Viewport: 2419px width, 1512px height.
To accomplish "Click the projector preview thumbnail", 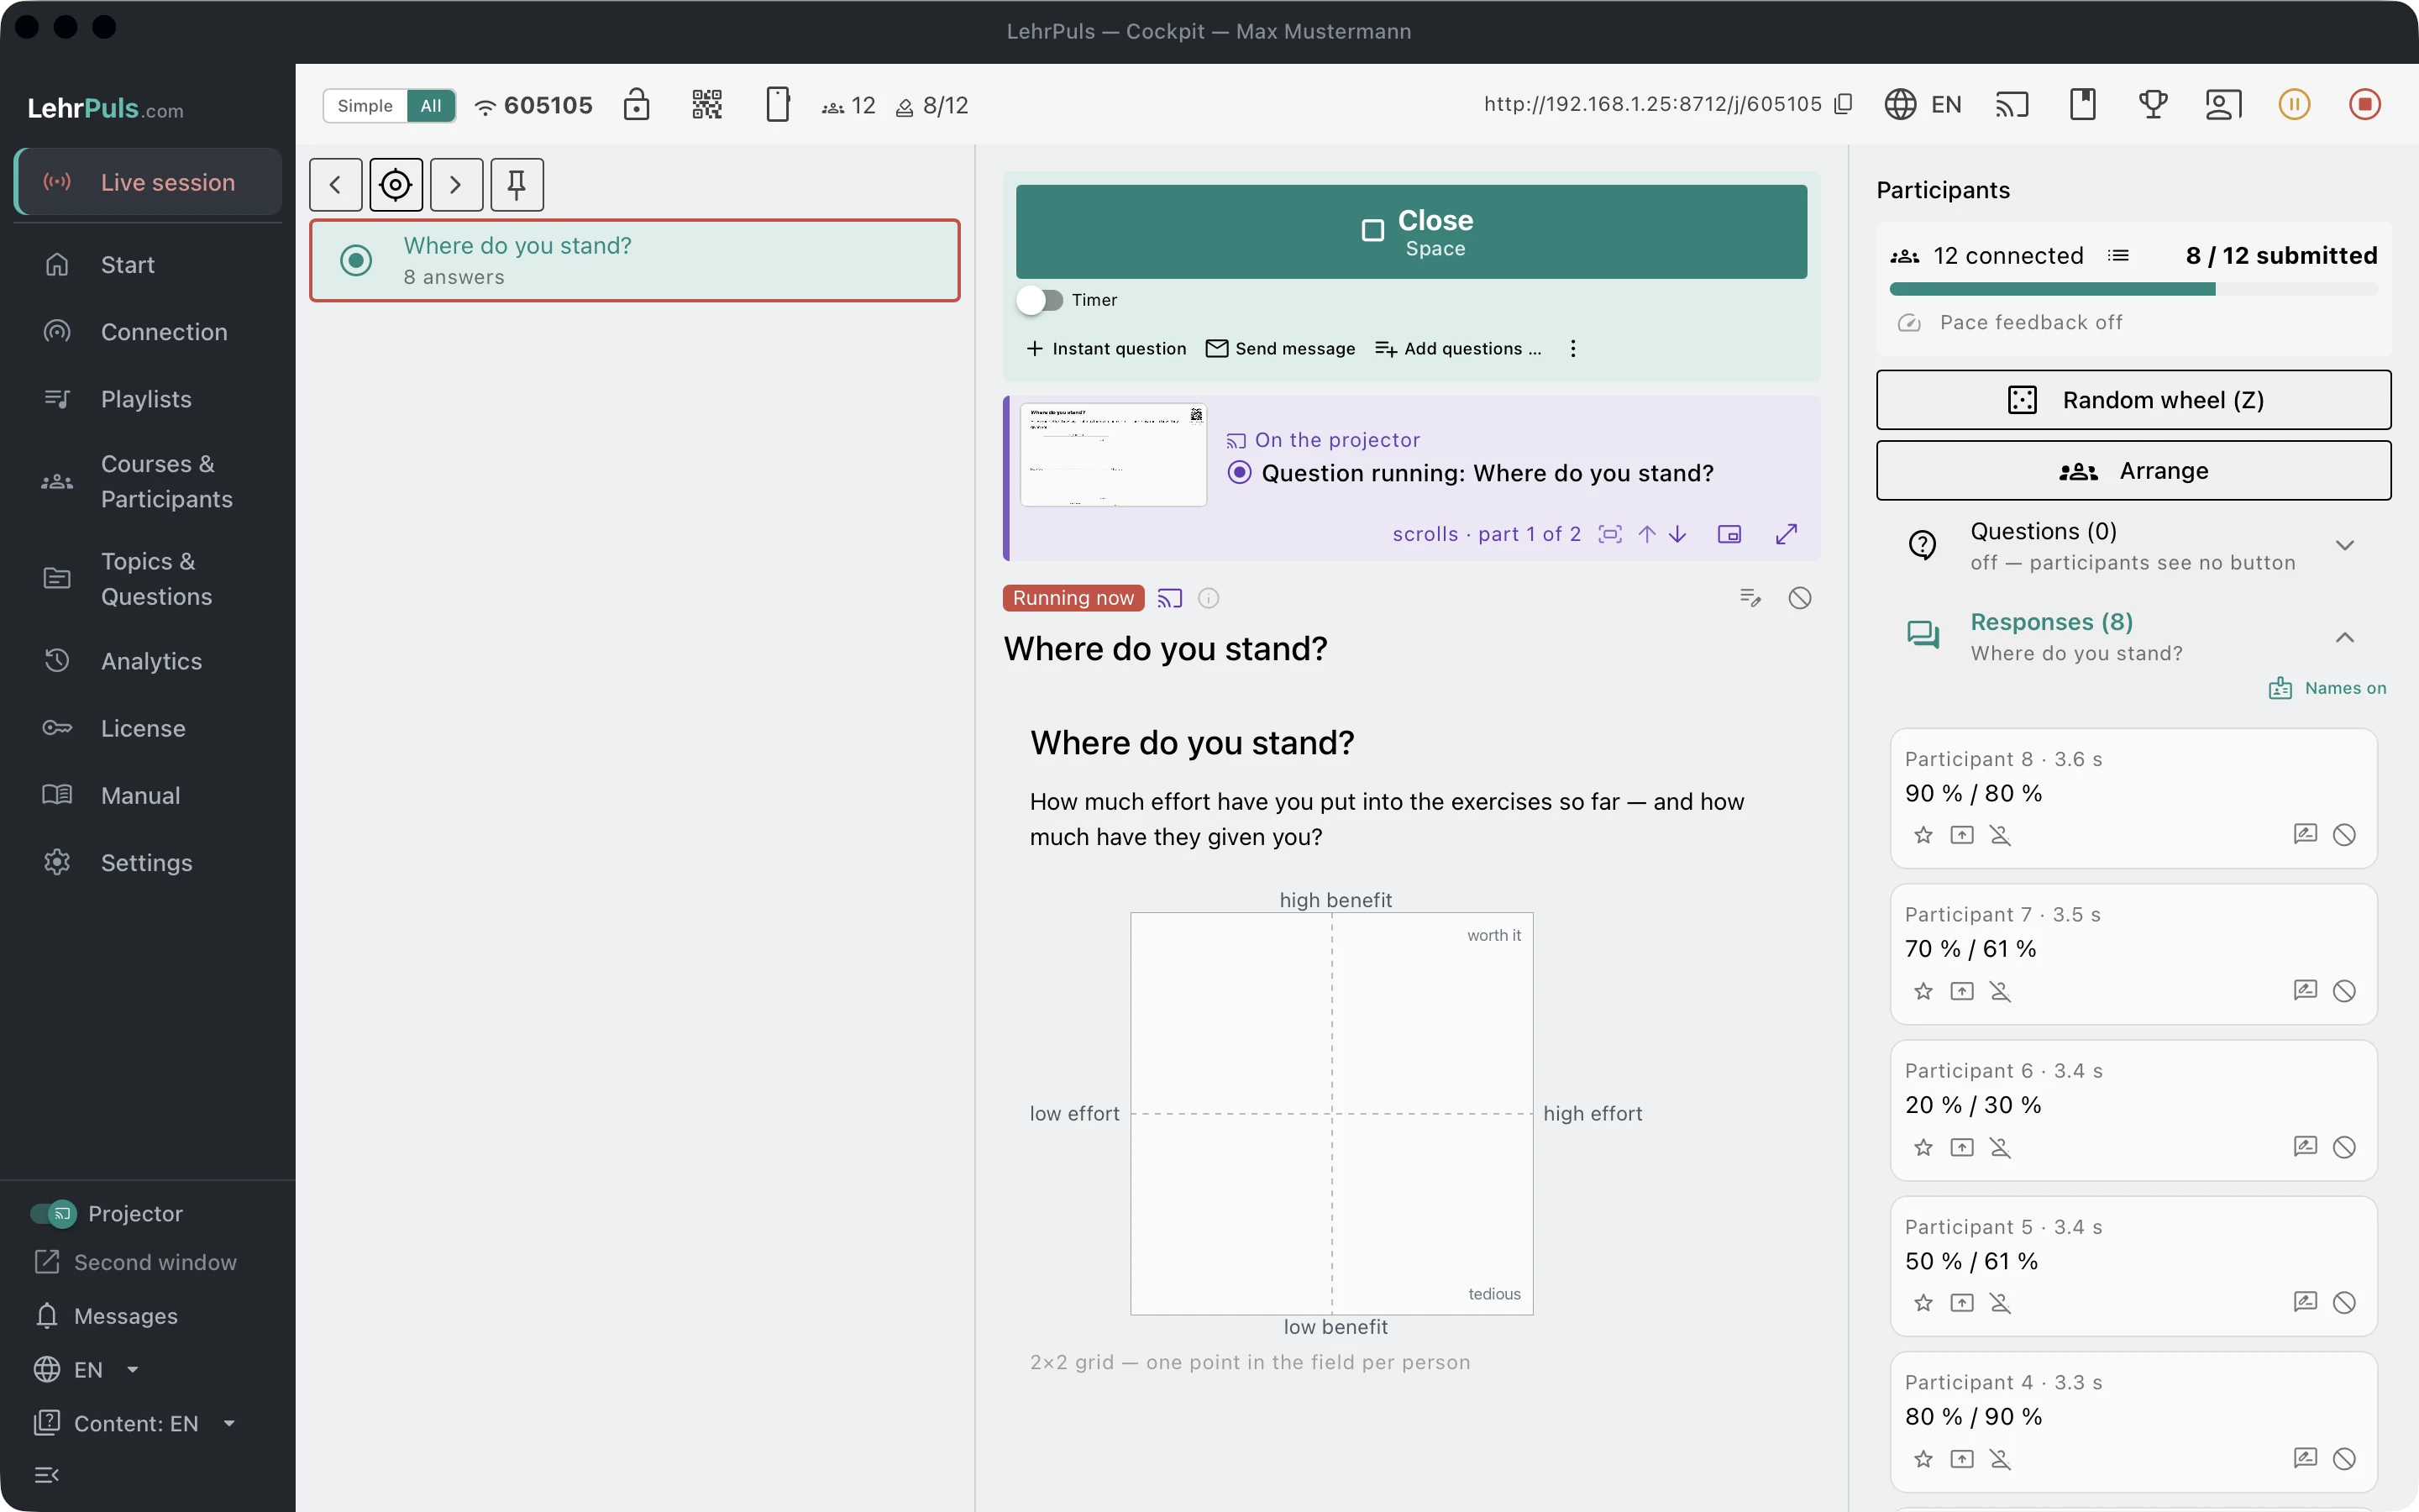I will [1114, 455].
